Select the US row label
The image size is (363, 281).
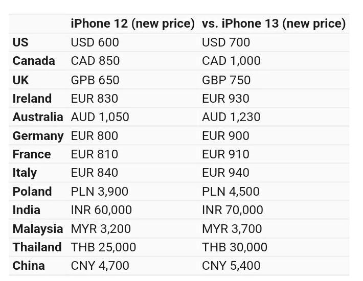[20, 42]
